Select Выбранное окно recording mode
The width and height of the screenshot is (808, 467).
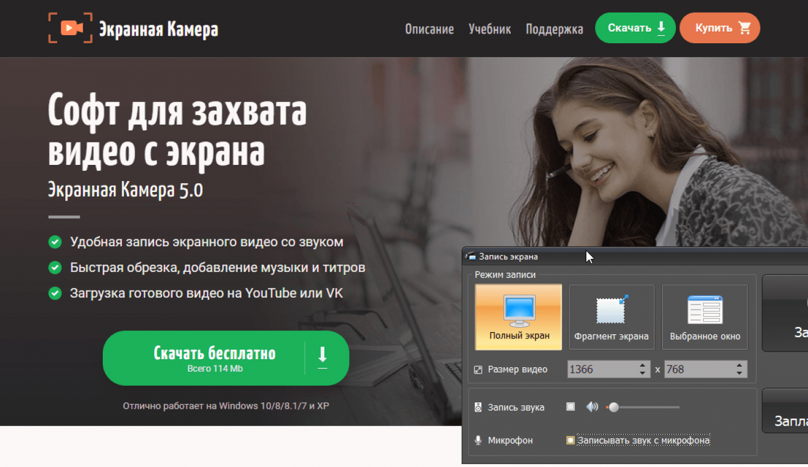[x=705, y=317]
